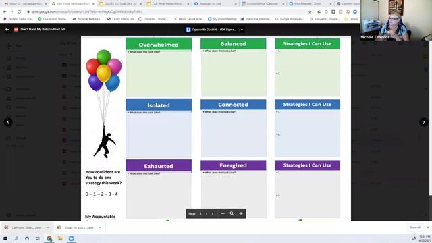The height and width of the screenshot is (243, 432).
Task: Click Michele Timmons' video thumbnail
Action: tap(396, 20)
